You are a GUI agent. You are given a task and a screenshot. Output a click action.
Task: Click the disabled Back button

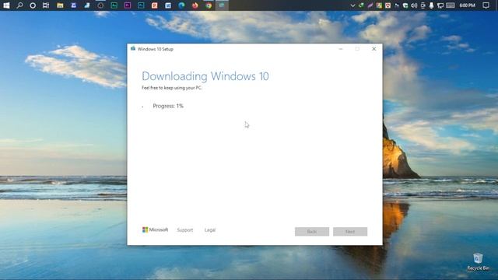pyautogui.click(x=312, y=232)
